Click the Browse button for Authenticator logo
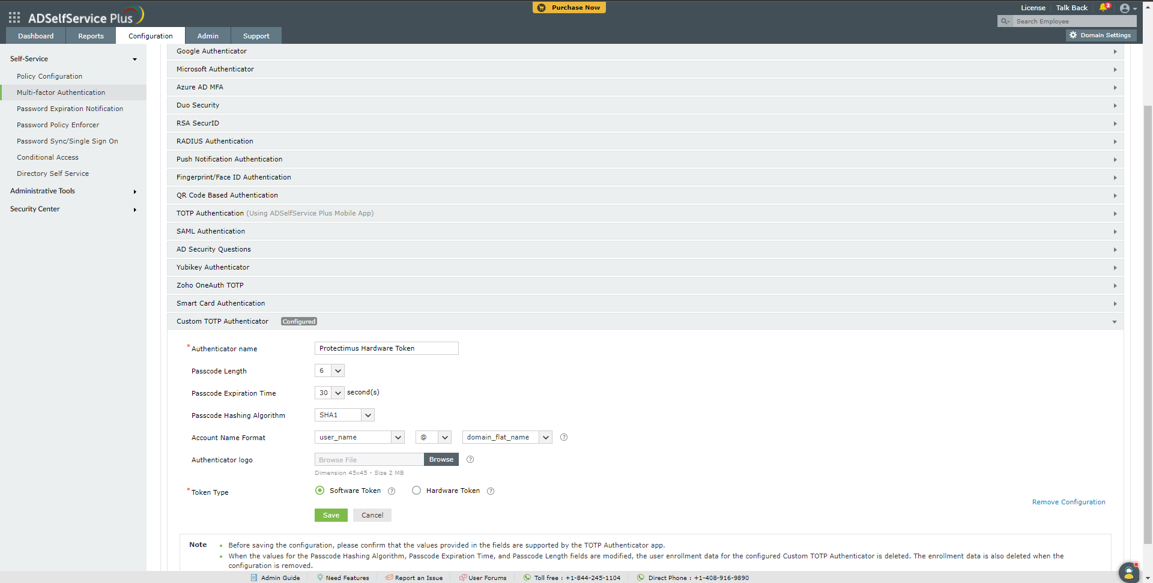The image size is (1153, 583). click(x=441, y=459)
